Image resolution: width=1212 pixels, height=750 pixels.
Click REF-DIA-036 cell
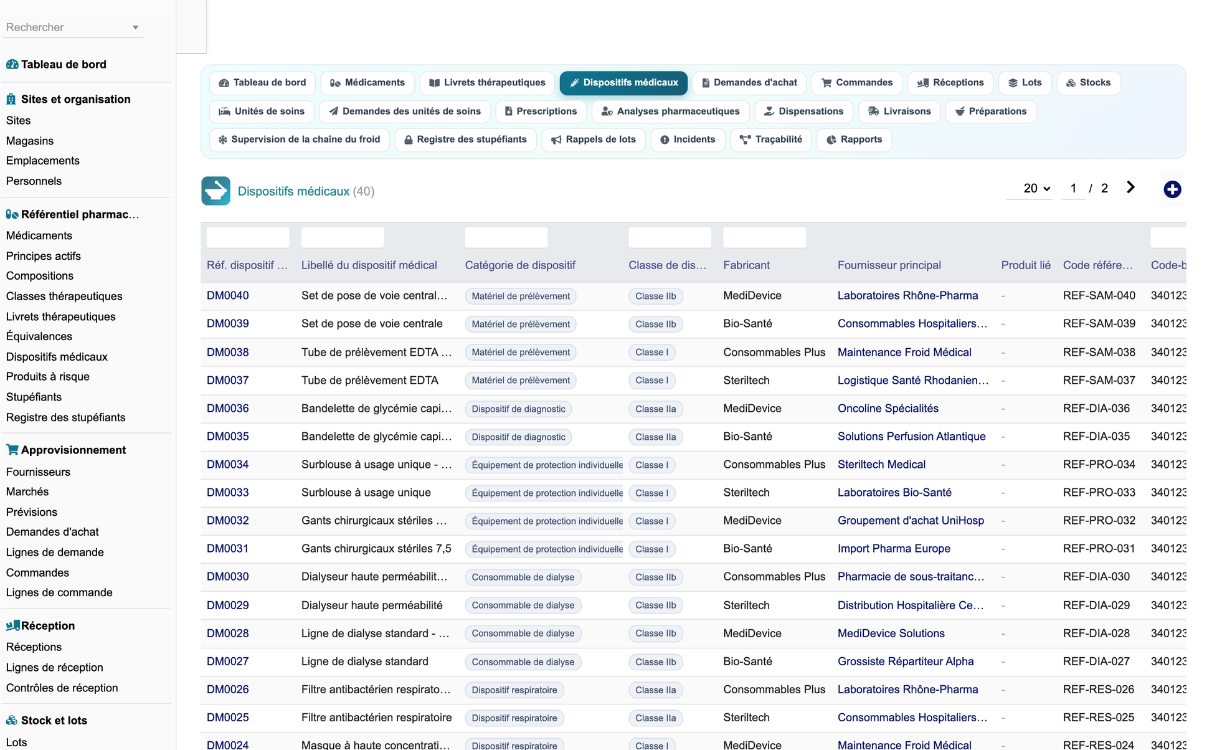tap(1096, 409)
